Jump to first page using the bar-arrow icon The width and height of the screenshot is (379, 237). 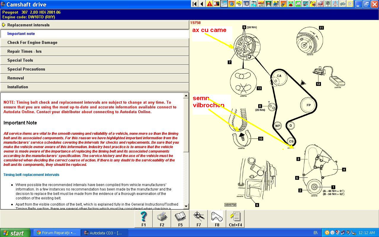click(195, 4)
